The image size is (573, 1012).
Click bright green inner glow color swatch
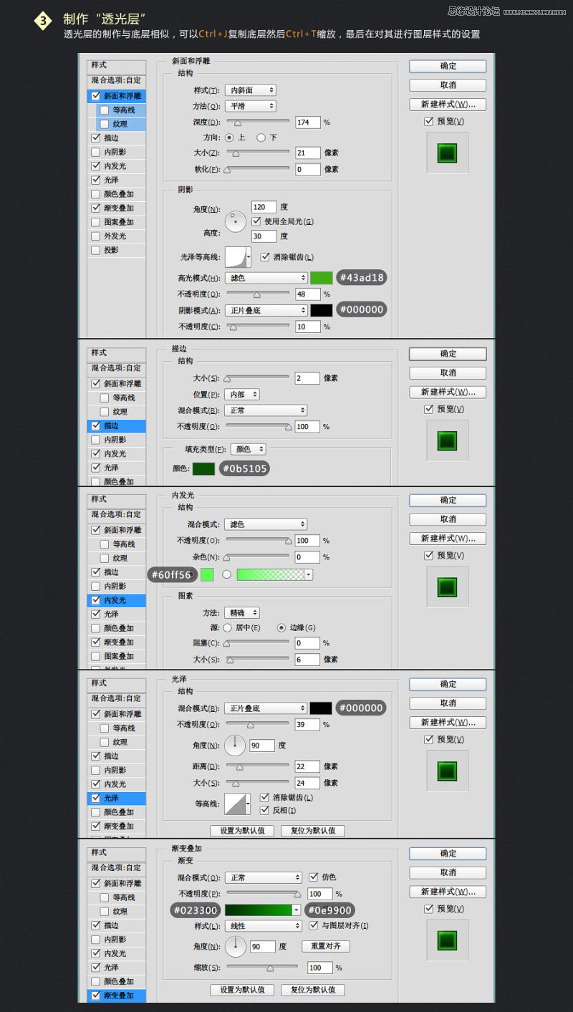pos(208,574)
